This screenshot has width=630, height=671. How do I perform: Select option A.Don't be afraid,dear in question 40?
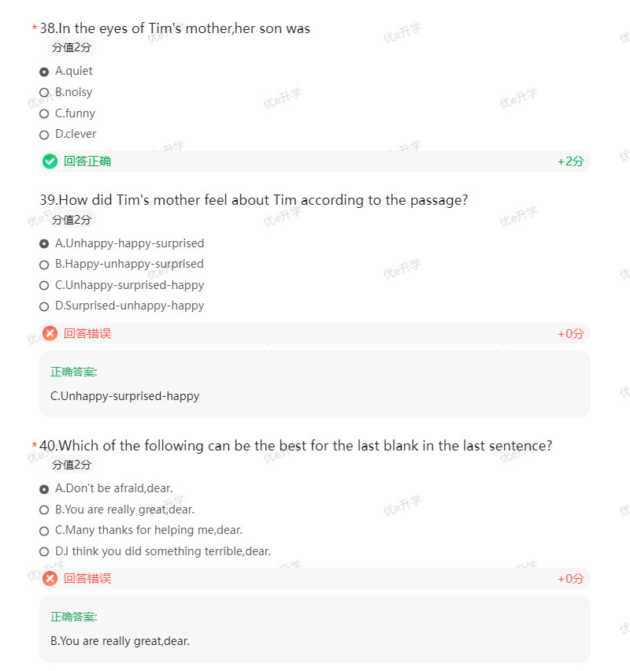tap(44, 489)
